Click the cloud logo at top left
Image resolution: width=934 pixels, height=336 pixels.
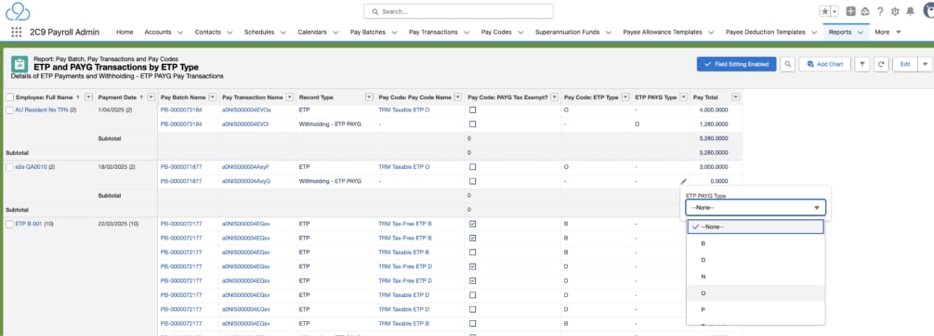pyautogui.click(x=18, y=11)
